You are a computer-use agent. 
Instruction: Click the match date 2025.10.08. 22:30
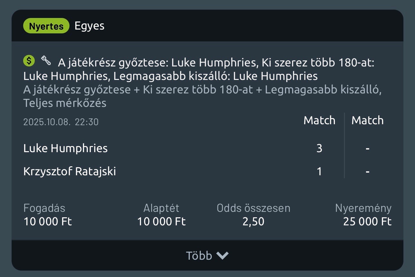(61, 122)
